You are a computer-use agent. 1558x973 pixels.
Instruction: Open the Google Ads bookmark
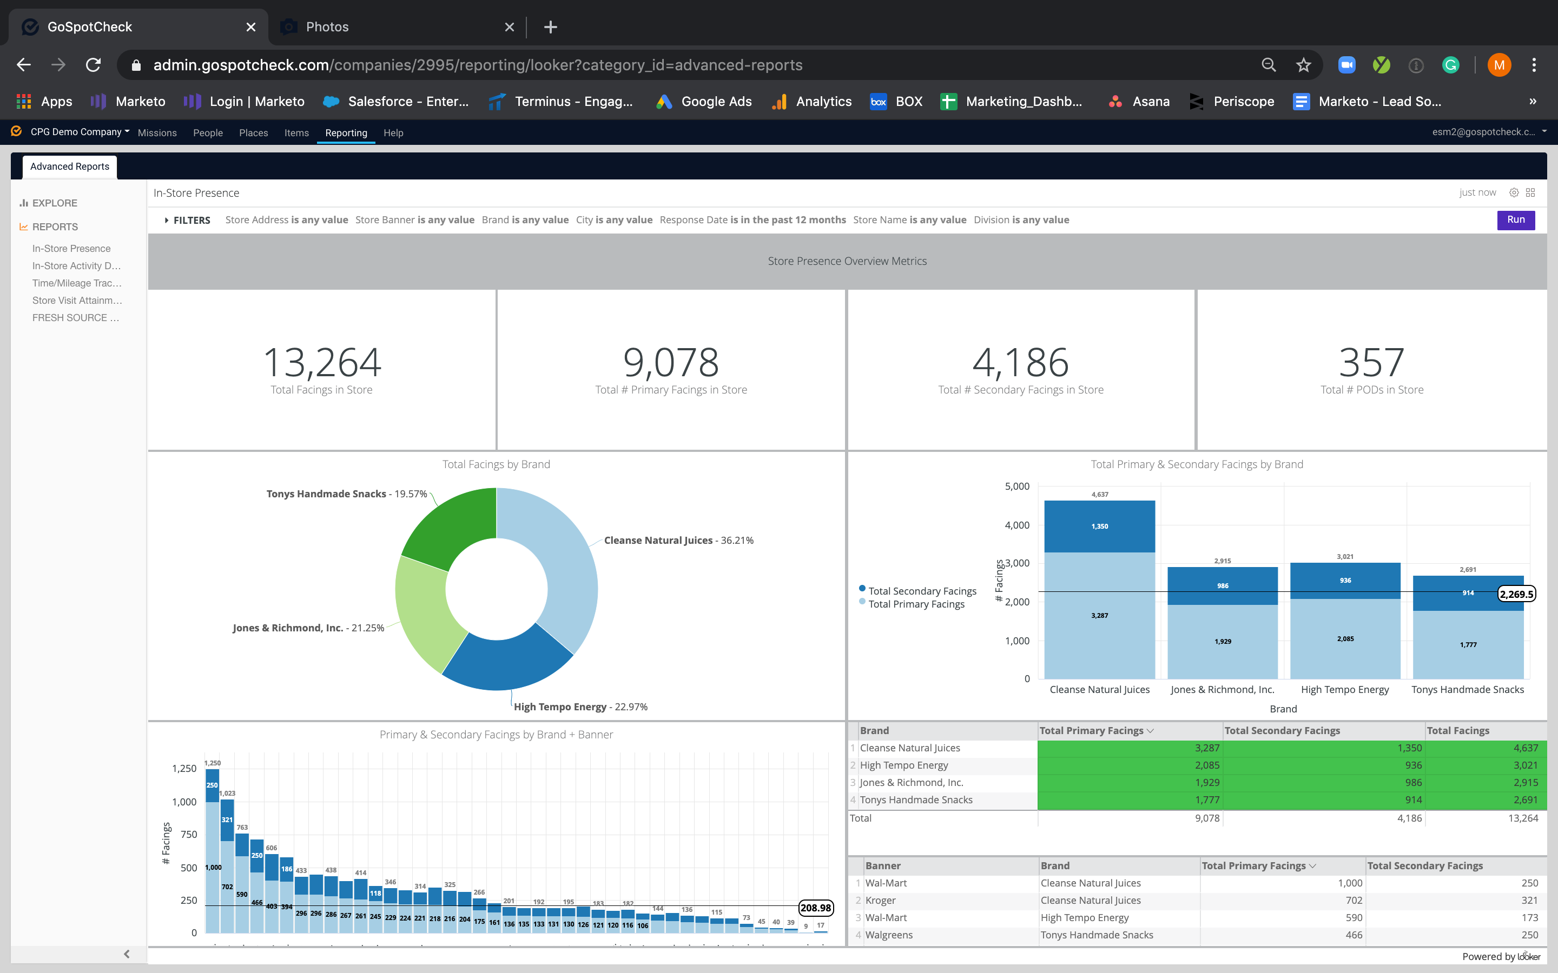click(x=704, y=101)
